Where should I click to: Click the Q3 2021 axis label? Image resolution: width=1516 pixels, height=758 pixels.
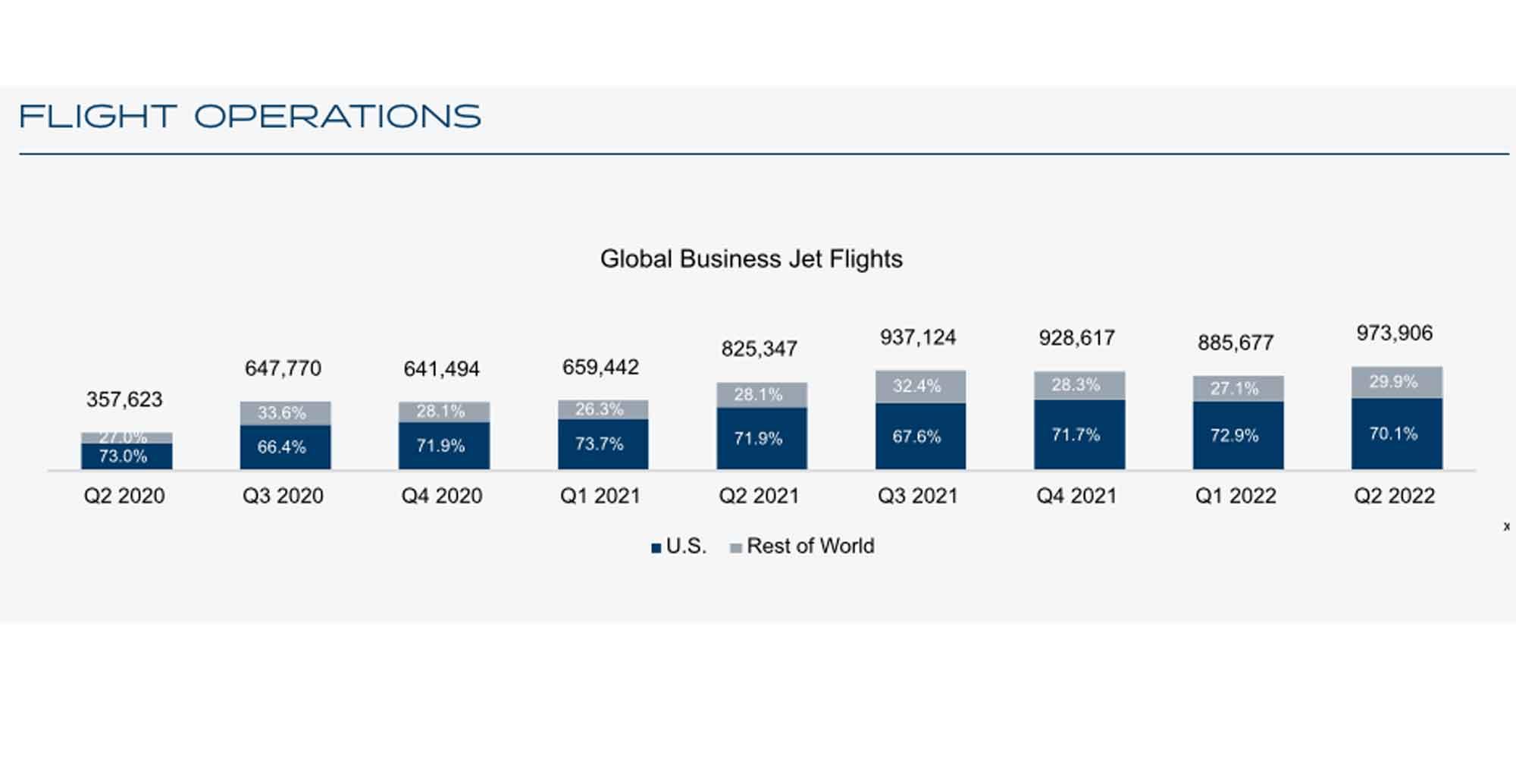tap(918, 496)
